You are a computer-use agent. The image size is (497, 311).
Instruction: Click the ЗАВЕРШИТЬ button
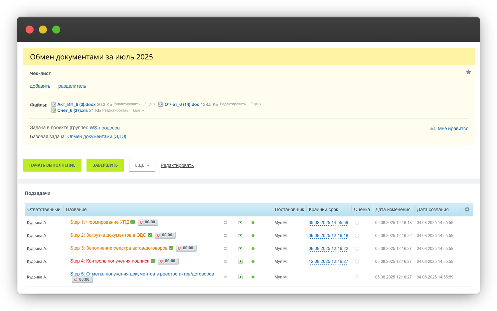point(105,165)
